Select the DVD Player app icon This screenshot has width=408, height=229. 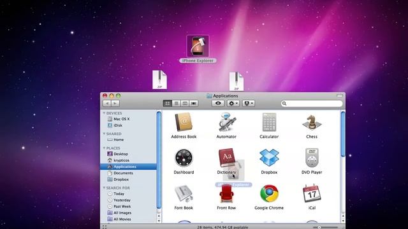[x=312, y=158]
